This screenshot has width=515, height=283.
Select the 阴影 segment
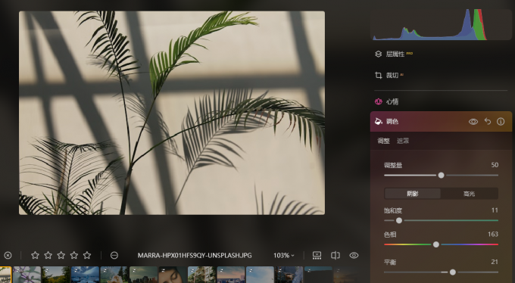click(413, 194)
